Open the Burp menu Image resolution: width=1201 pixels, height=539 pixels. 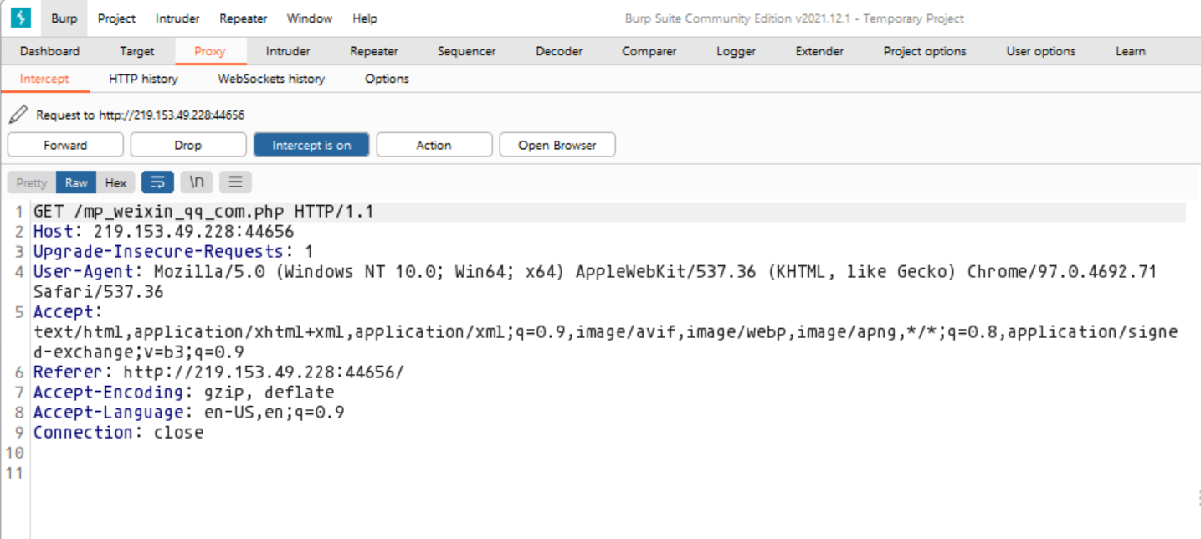[x=64, y=18]
